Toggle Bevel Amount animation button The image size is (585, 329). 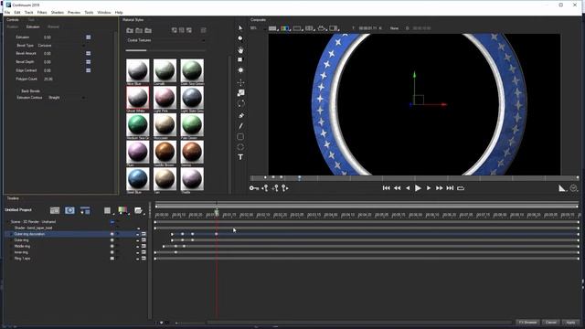[x=88, y=53]
